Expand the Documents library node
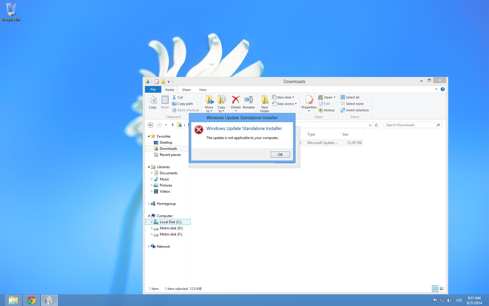489x306 pixels. [x=152, y=173]
